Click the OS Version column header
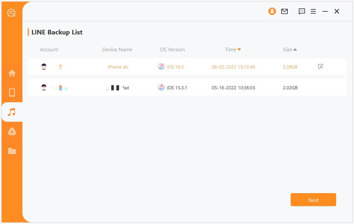The height and width of the screenshot is (224, 354). point(172,50)
